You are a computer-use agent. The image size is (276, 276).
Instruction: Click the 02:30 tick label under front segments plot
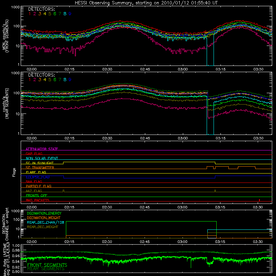[x=107, y=69]
